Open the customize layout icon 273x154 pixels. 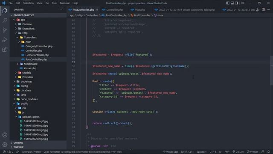coord(243,3)
